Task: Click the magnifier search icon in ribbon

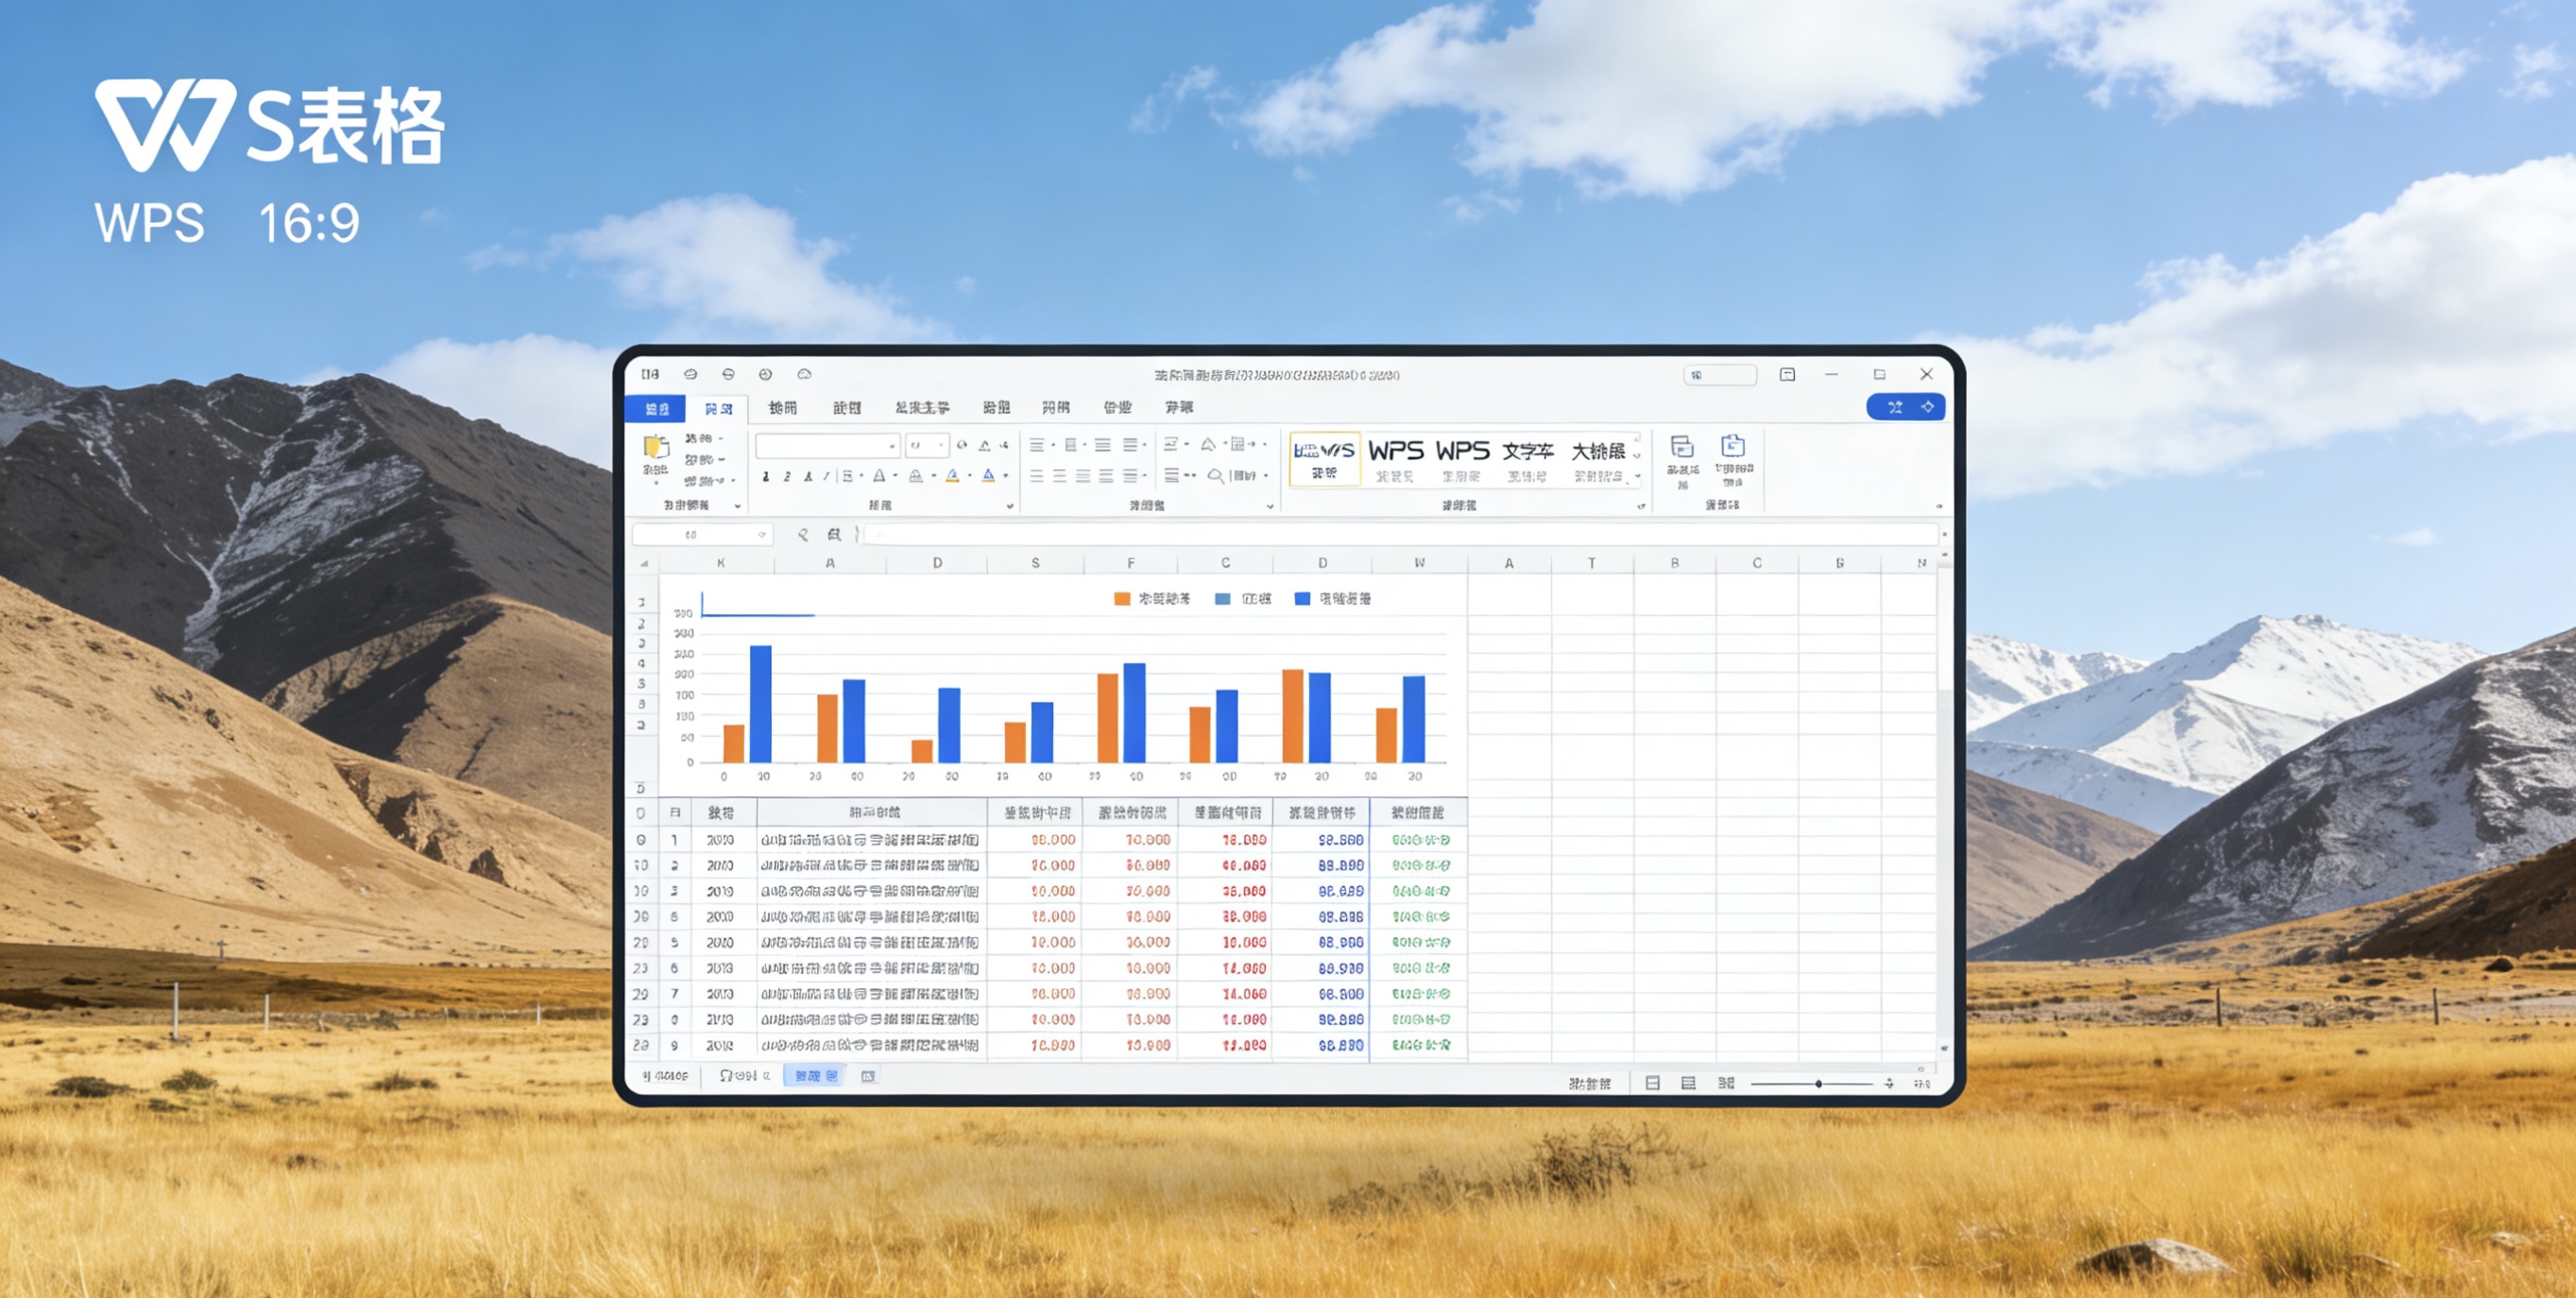Action: click(x=1215, y=476)
